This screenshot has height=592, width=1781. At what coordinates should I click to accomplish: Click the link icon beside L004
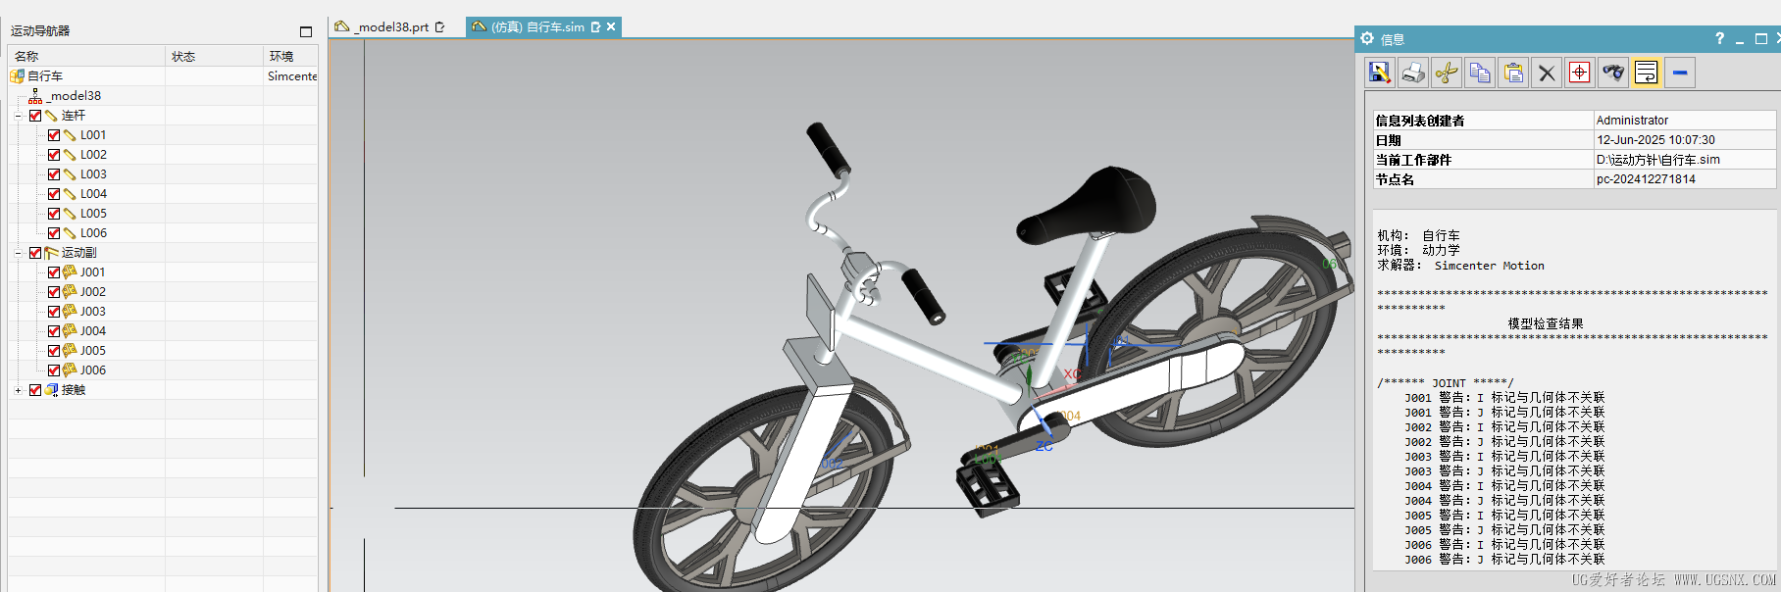70,193
